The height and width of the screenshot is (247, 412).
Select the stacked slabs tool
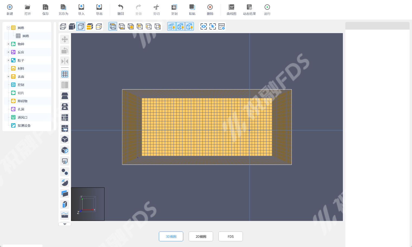[65, 96]
